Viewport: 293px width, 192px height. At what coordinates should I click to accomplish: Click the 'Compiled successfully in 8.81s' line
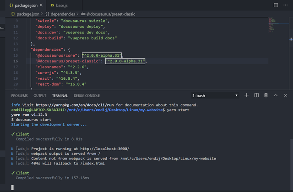[49, 139]
